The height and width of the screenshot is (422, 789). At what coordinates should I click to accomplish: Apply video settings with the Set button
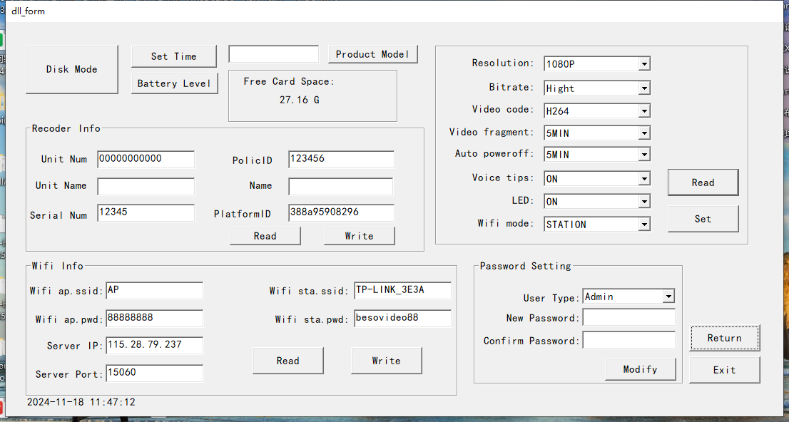click(703, 218)
